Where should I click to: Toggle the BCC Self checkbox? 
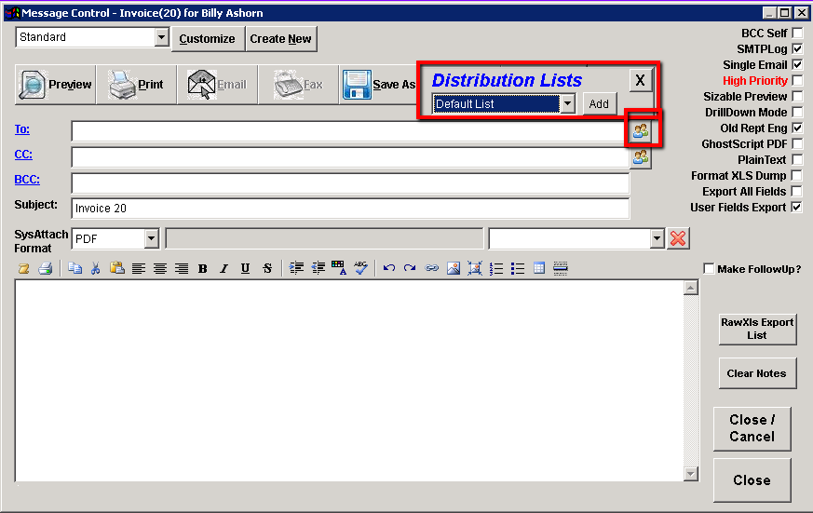[797, 34]
